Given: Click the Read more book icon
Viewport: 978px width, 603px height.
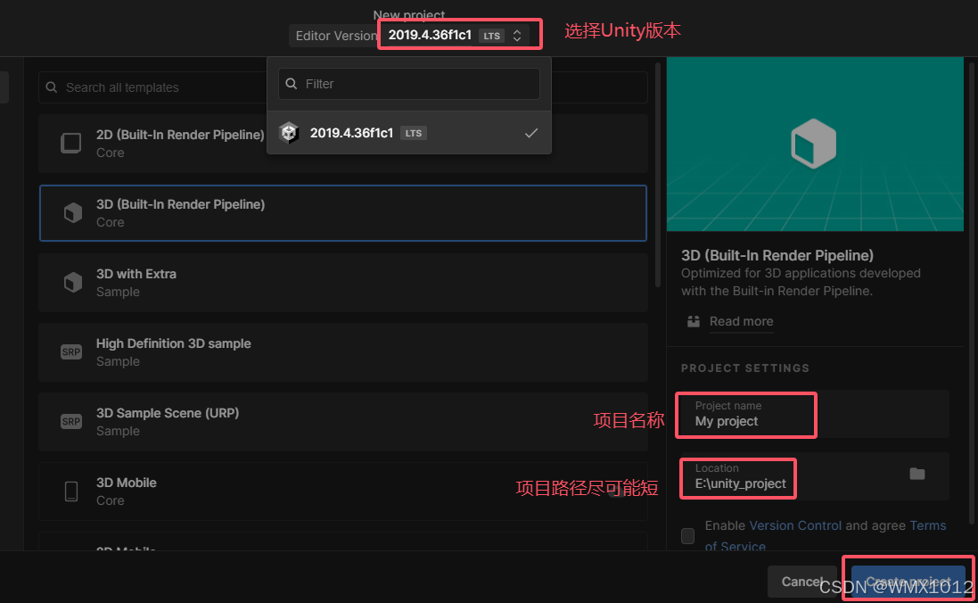Looking at the screenshot, I should click(694, 321).
